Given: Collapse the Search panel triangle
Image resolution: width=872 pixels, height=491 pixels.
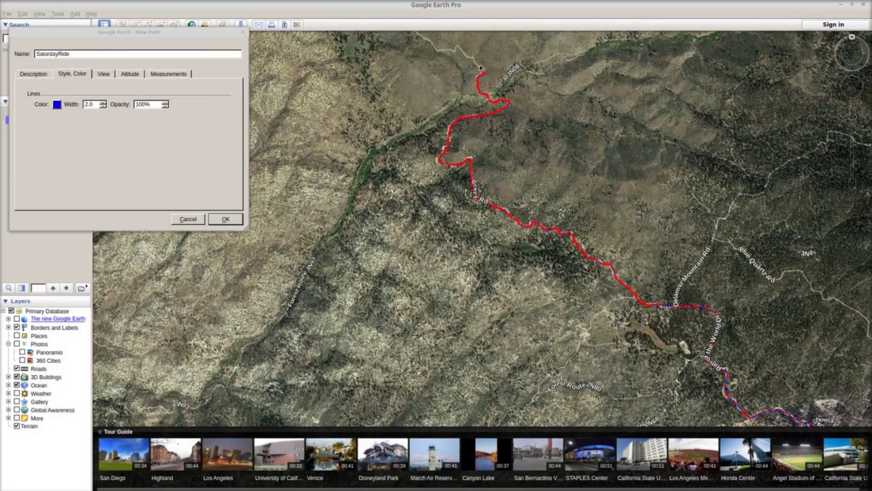Looking at the screenshot, I should (x=5, y=25).
